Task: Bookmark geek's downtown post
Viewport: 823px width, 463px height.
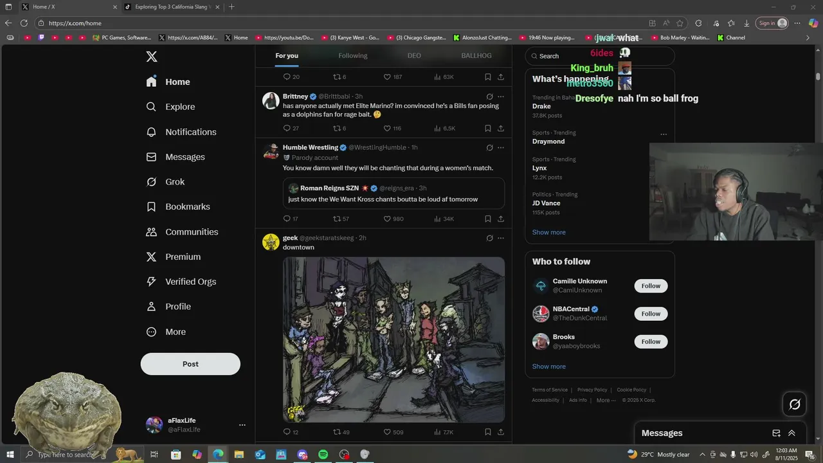Action: (488, 432)
